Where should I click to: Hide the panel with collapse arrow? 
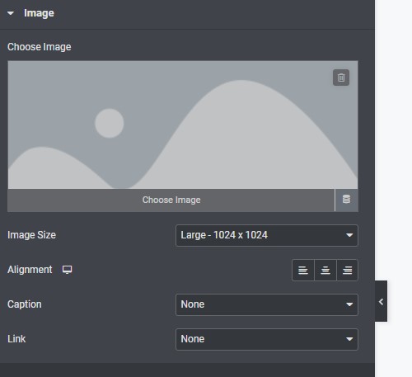tap(381, 301)
